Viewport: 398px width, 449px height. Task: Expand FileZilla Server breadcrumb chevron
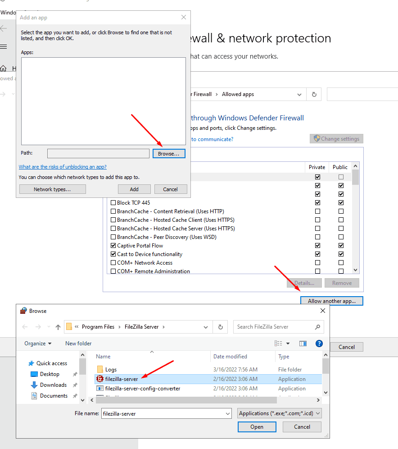(163, 327)
